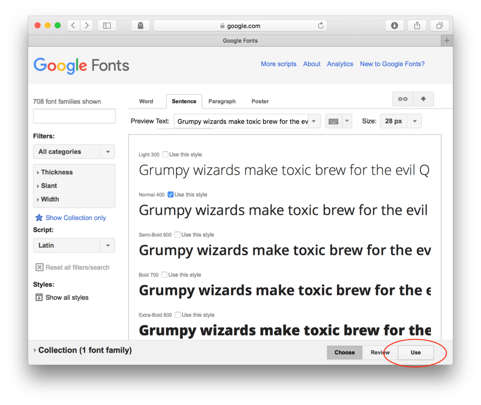Enable Light 300 Use this style checkbox

pos(165,154)
